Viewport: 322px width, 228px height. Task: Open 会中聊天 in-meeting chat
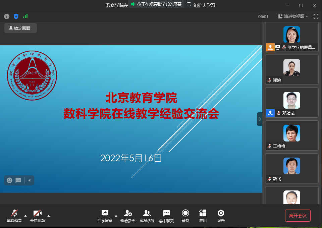pyautogui.click(x=166, y=216)
